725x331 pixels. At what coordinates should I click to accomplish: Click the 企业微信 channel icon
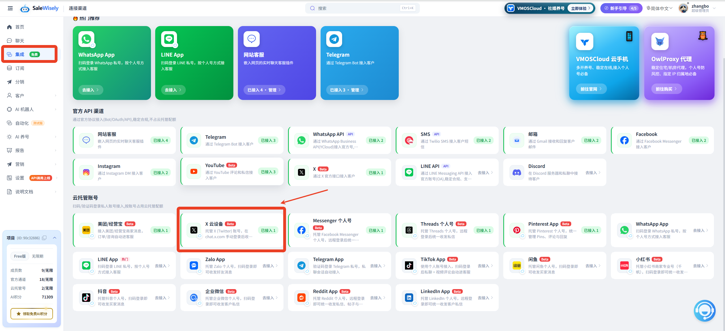(194, 297)
